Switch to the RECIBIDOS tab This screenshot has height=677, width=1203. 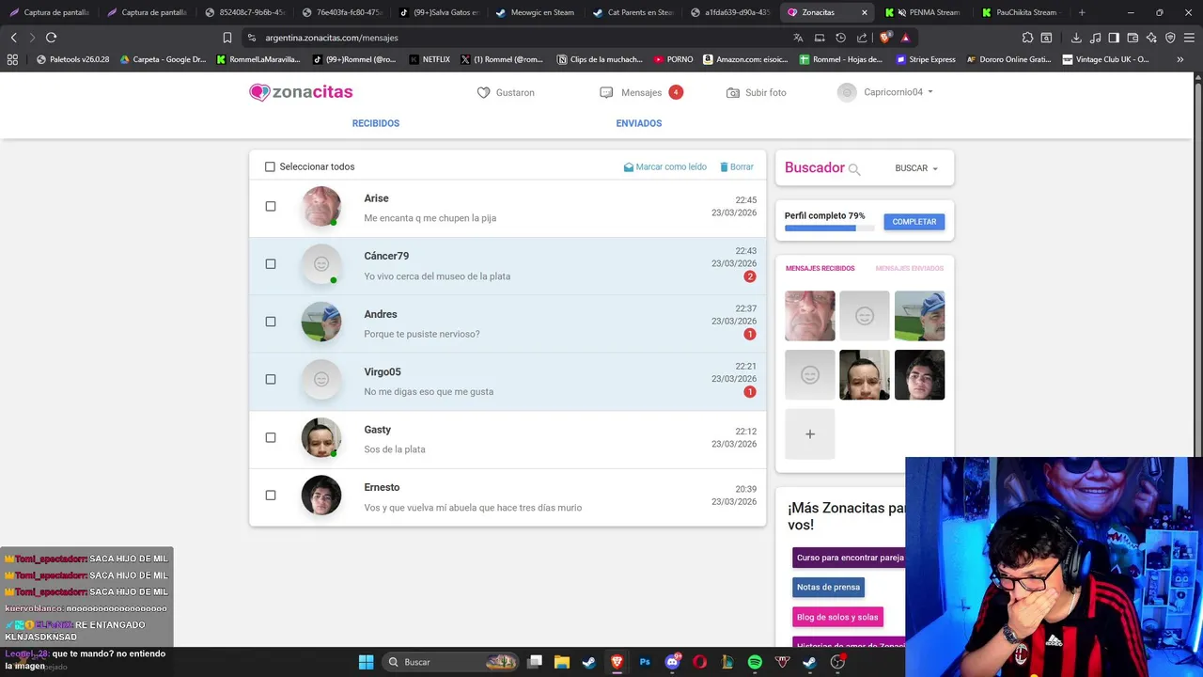click(x=376, y=123)
